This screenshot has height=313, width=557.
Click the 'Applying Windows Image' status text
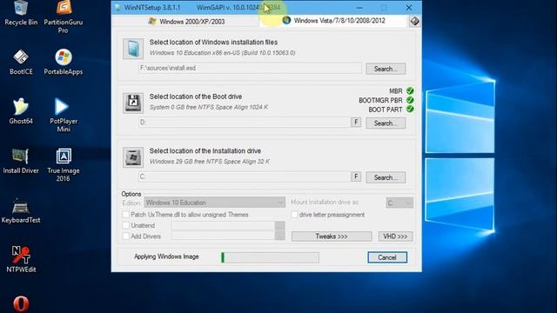point(166,256)
